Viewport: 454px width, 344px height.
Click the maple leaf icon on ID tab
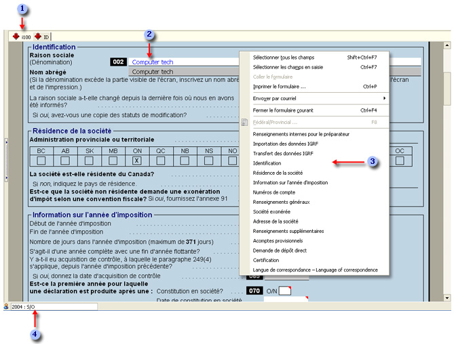pyautogui.click(x=38, y=37)
